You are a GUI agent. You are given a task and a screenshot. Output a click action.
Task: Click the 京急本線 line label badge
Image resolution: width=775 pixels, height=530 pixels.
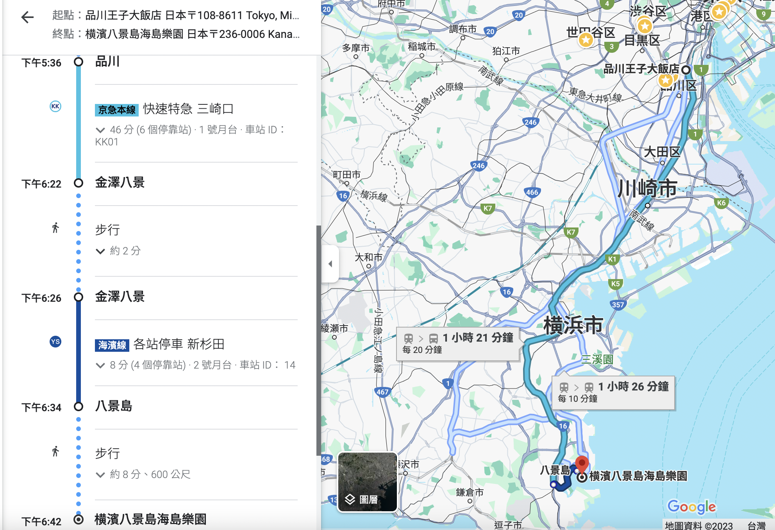pyautogui.click(x=117, y=110)
